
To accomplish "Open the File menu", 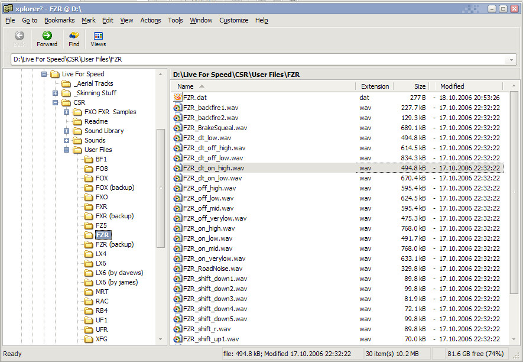I will tap(10, 20).
